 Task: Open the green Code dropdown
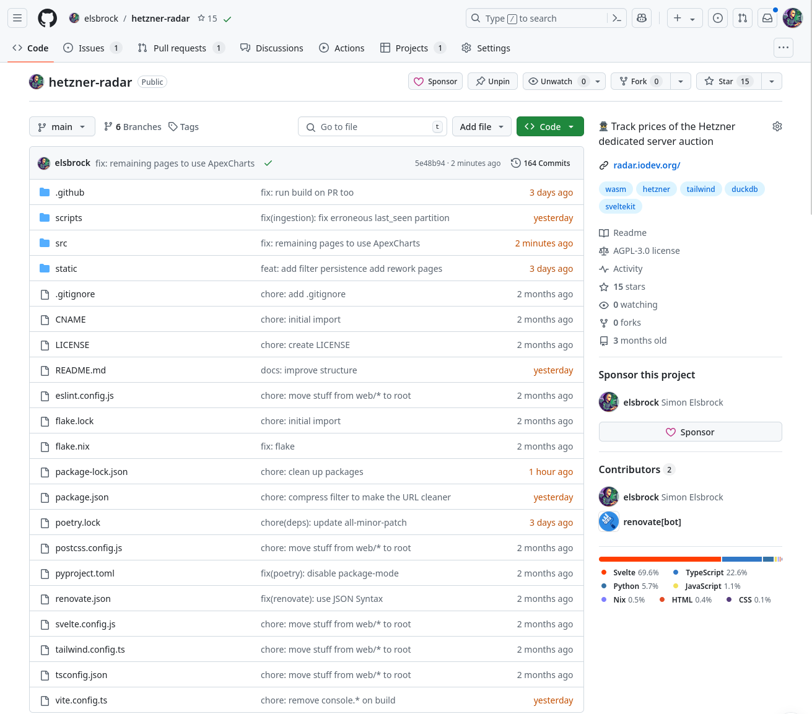(550, 126)
